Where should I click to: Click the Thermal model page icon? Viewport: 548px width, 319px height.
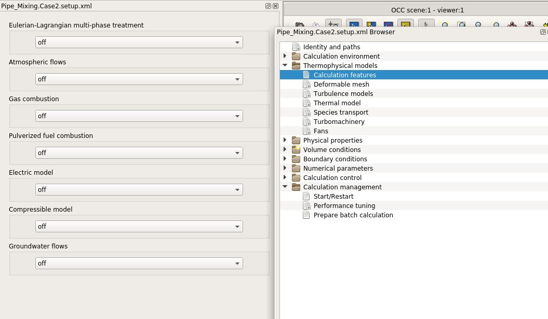pos(306,103)
